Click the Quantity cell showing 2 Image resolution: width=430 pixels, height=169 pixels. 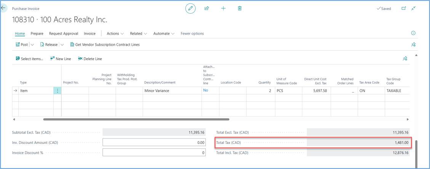260,91
